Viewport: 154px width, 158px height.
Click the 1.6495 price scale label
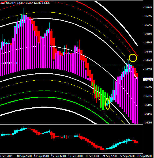148,52
